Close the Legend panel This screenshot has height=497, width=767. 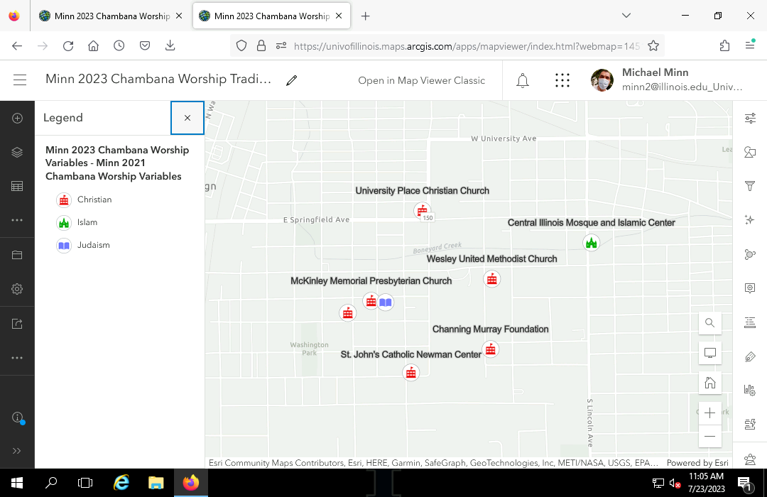[x=187, y=118]
